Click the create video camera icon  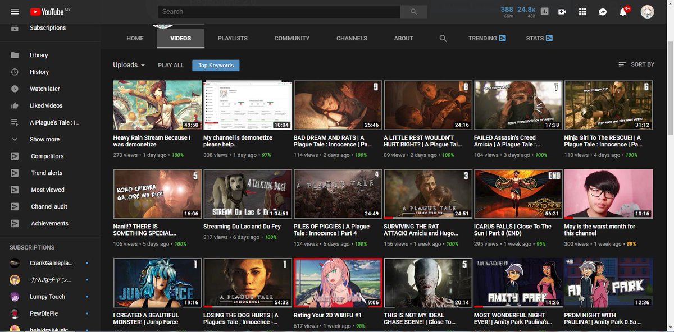tap(562, 12)
